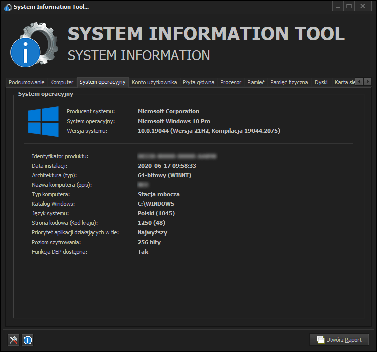Open the Komputer tab
This screenshot has height=352, width=377.
[x=62, y=82]
